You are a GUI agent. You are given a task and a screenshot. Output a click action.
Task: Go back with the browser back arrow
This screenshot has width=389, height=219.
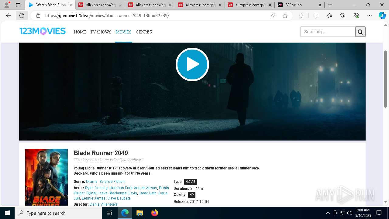tap(9, 16)
